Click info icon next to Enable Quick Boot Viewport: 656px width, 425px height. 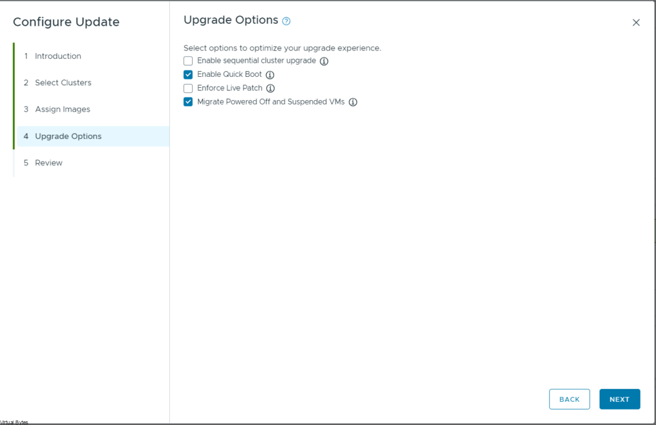coord(270,75)
